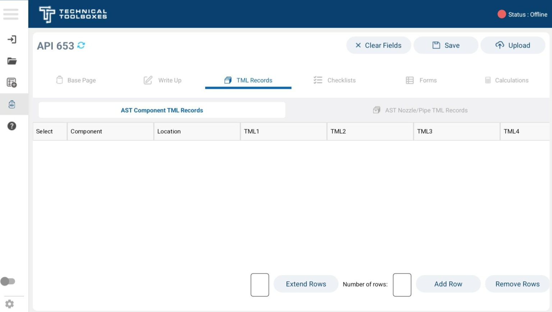Open the hamburger menu at top left
This screenshot has height=312, width=552.
11,14
